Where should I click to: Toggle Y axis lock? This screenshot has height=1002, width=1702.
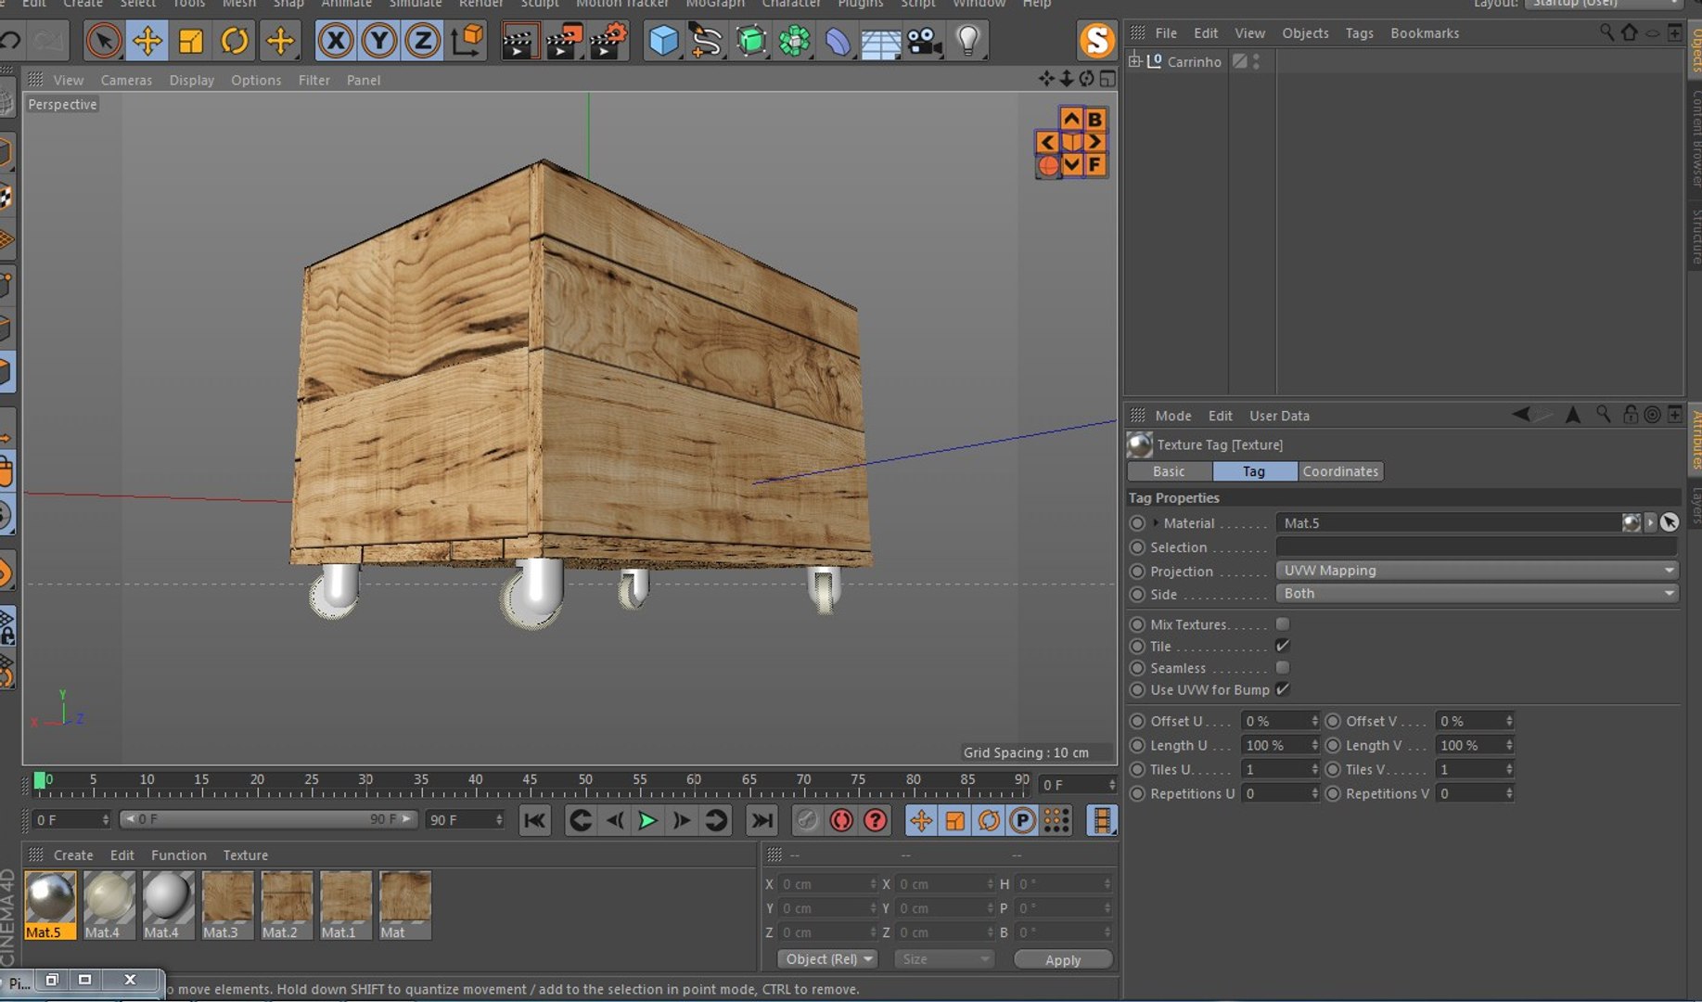[x=378, y=41]
